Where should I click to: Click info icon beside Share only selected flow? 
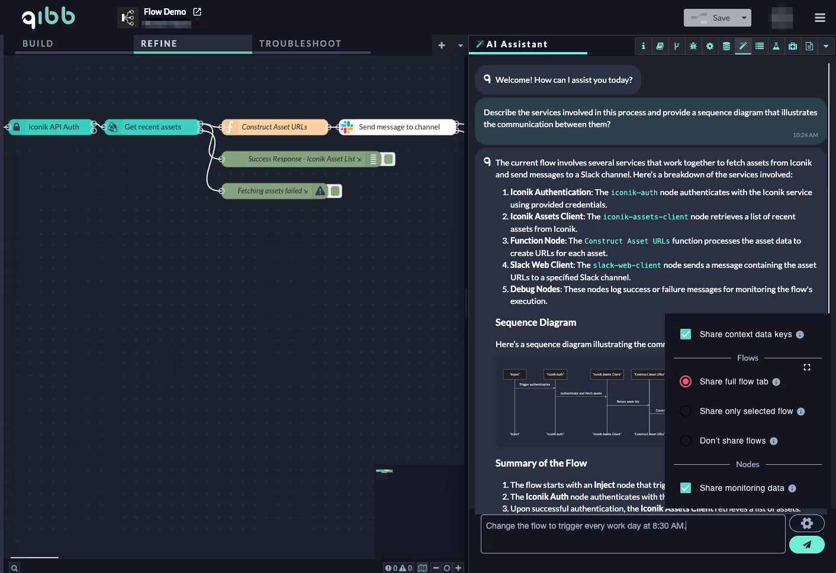(x=801, y=412)
